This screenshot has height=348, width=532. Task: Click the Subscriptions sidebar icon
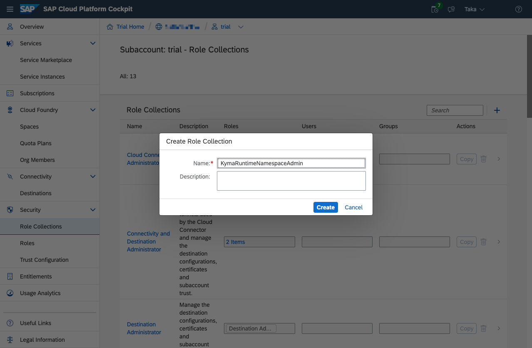click(x=10, y=93)
